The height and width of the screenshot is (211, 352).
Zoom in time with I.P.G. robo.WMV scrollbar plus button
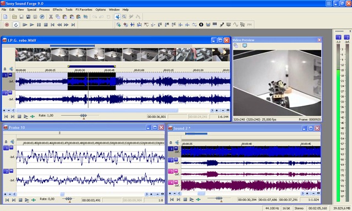(217, 110)
